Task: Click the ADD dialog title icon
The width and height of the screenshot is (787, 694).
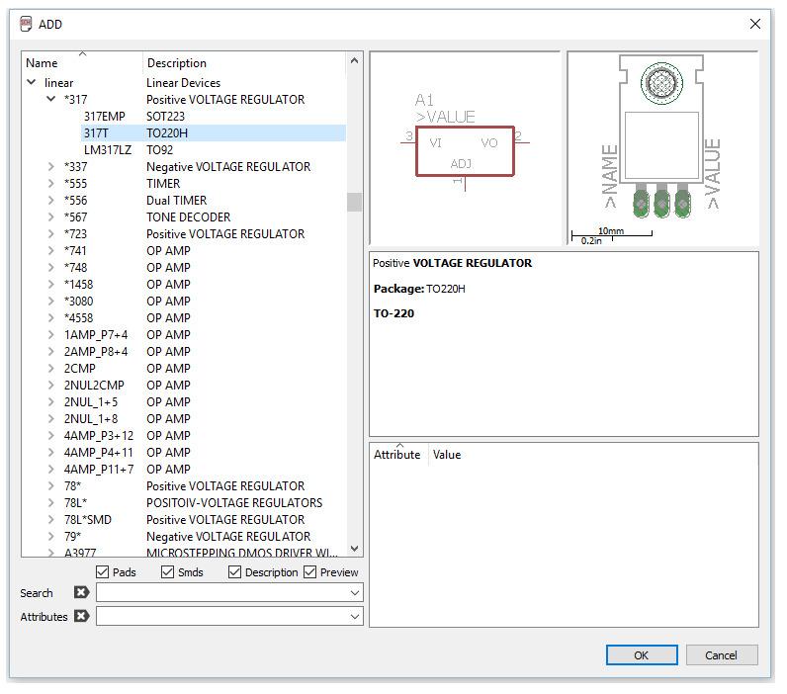Action: coord(26,24)
